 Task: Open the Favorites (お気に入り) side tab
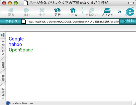point(3,48)
